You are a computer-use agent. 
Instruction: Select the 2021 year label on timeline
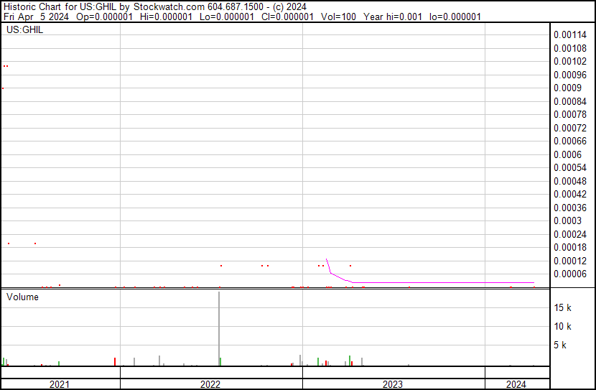coord(60,384)
